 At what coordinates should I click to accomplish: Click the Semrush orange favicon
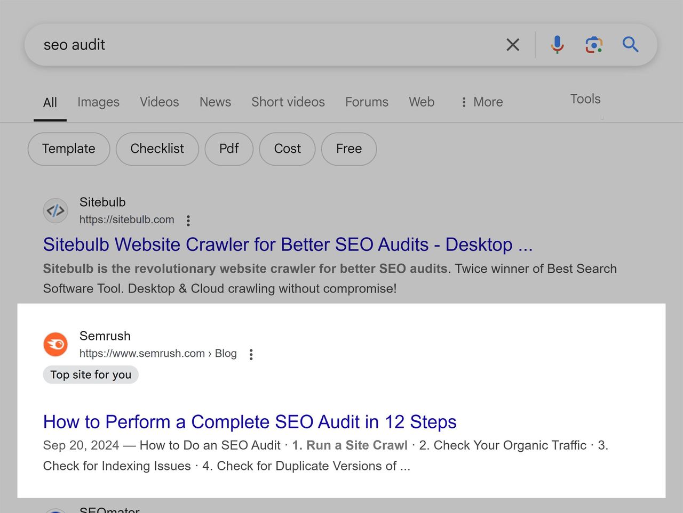[55, 344]
